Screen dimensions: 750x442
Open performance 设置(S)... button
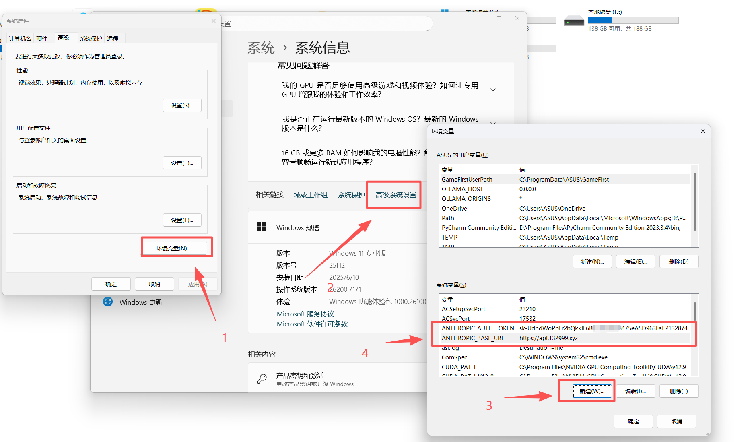tap(182, 105)
